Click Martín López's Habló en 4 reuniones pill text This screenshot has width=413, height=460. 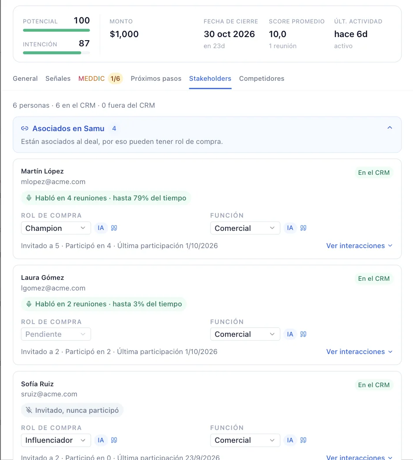point(111,198)
